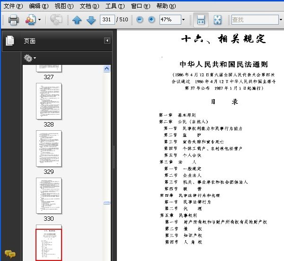This screenshot has height=261, width=284.
Task: Expand the collaborate icon dropdown arrow
Action: coord(39,19)
